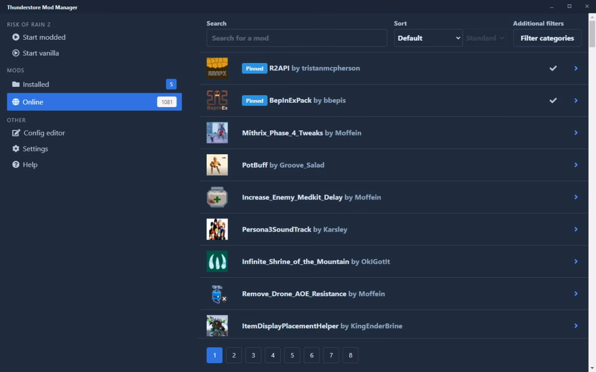The image size is (596, 372).
Task: Click the ItemDisplayPlacementHelper thumbnail
Action: click(x=217, y=326)
